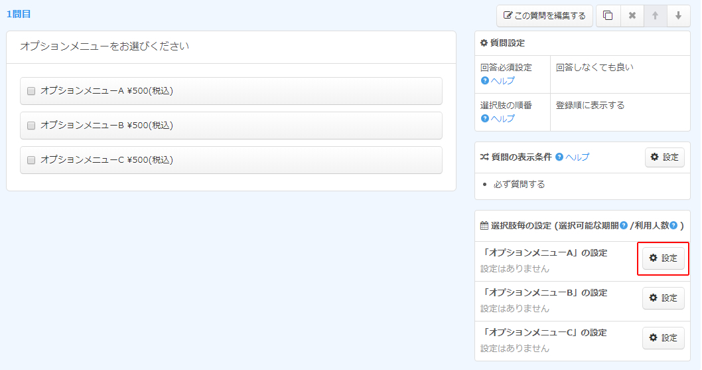Enable the オプションメニューC checkbox
The height and width of the screenshot is (370, 702).
click(31, 160)
